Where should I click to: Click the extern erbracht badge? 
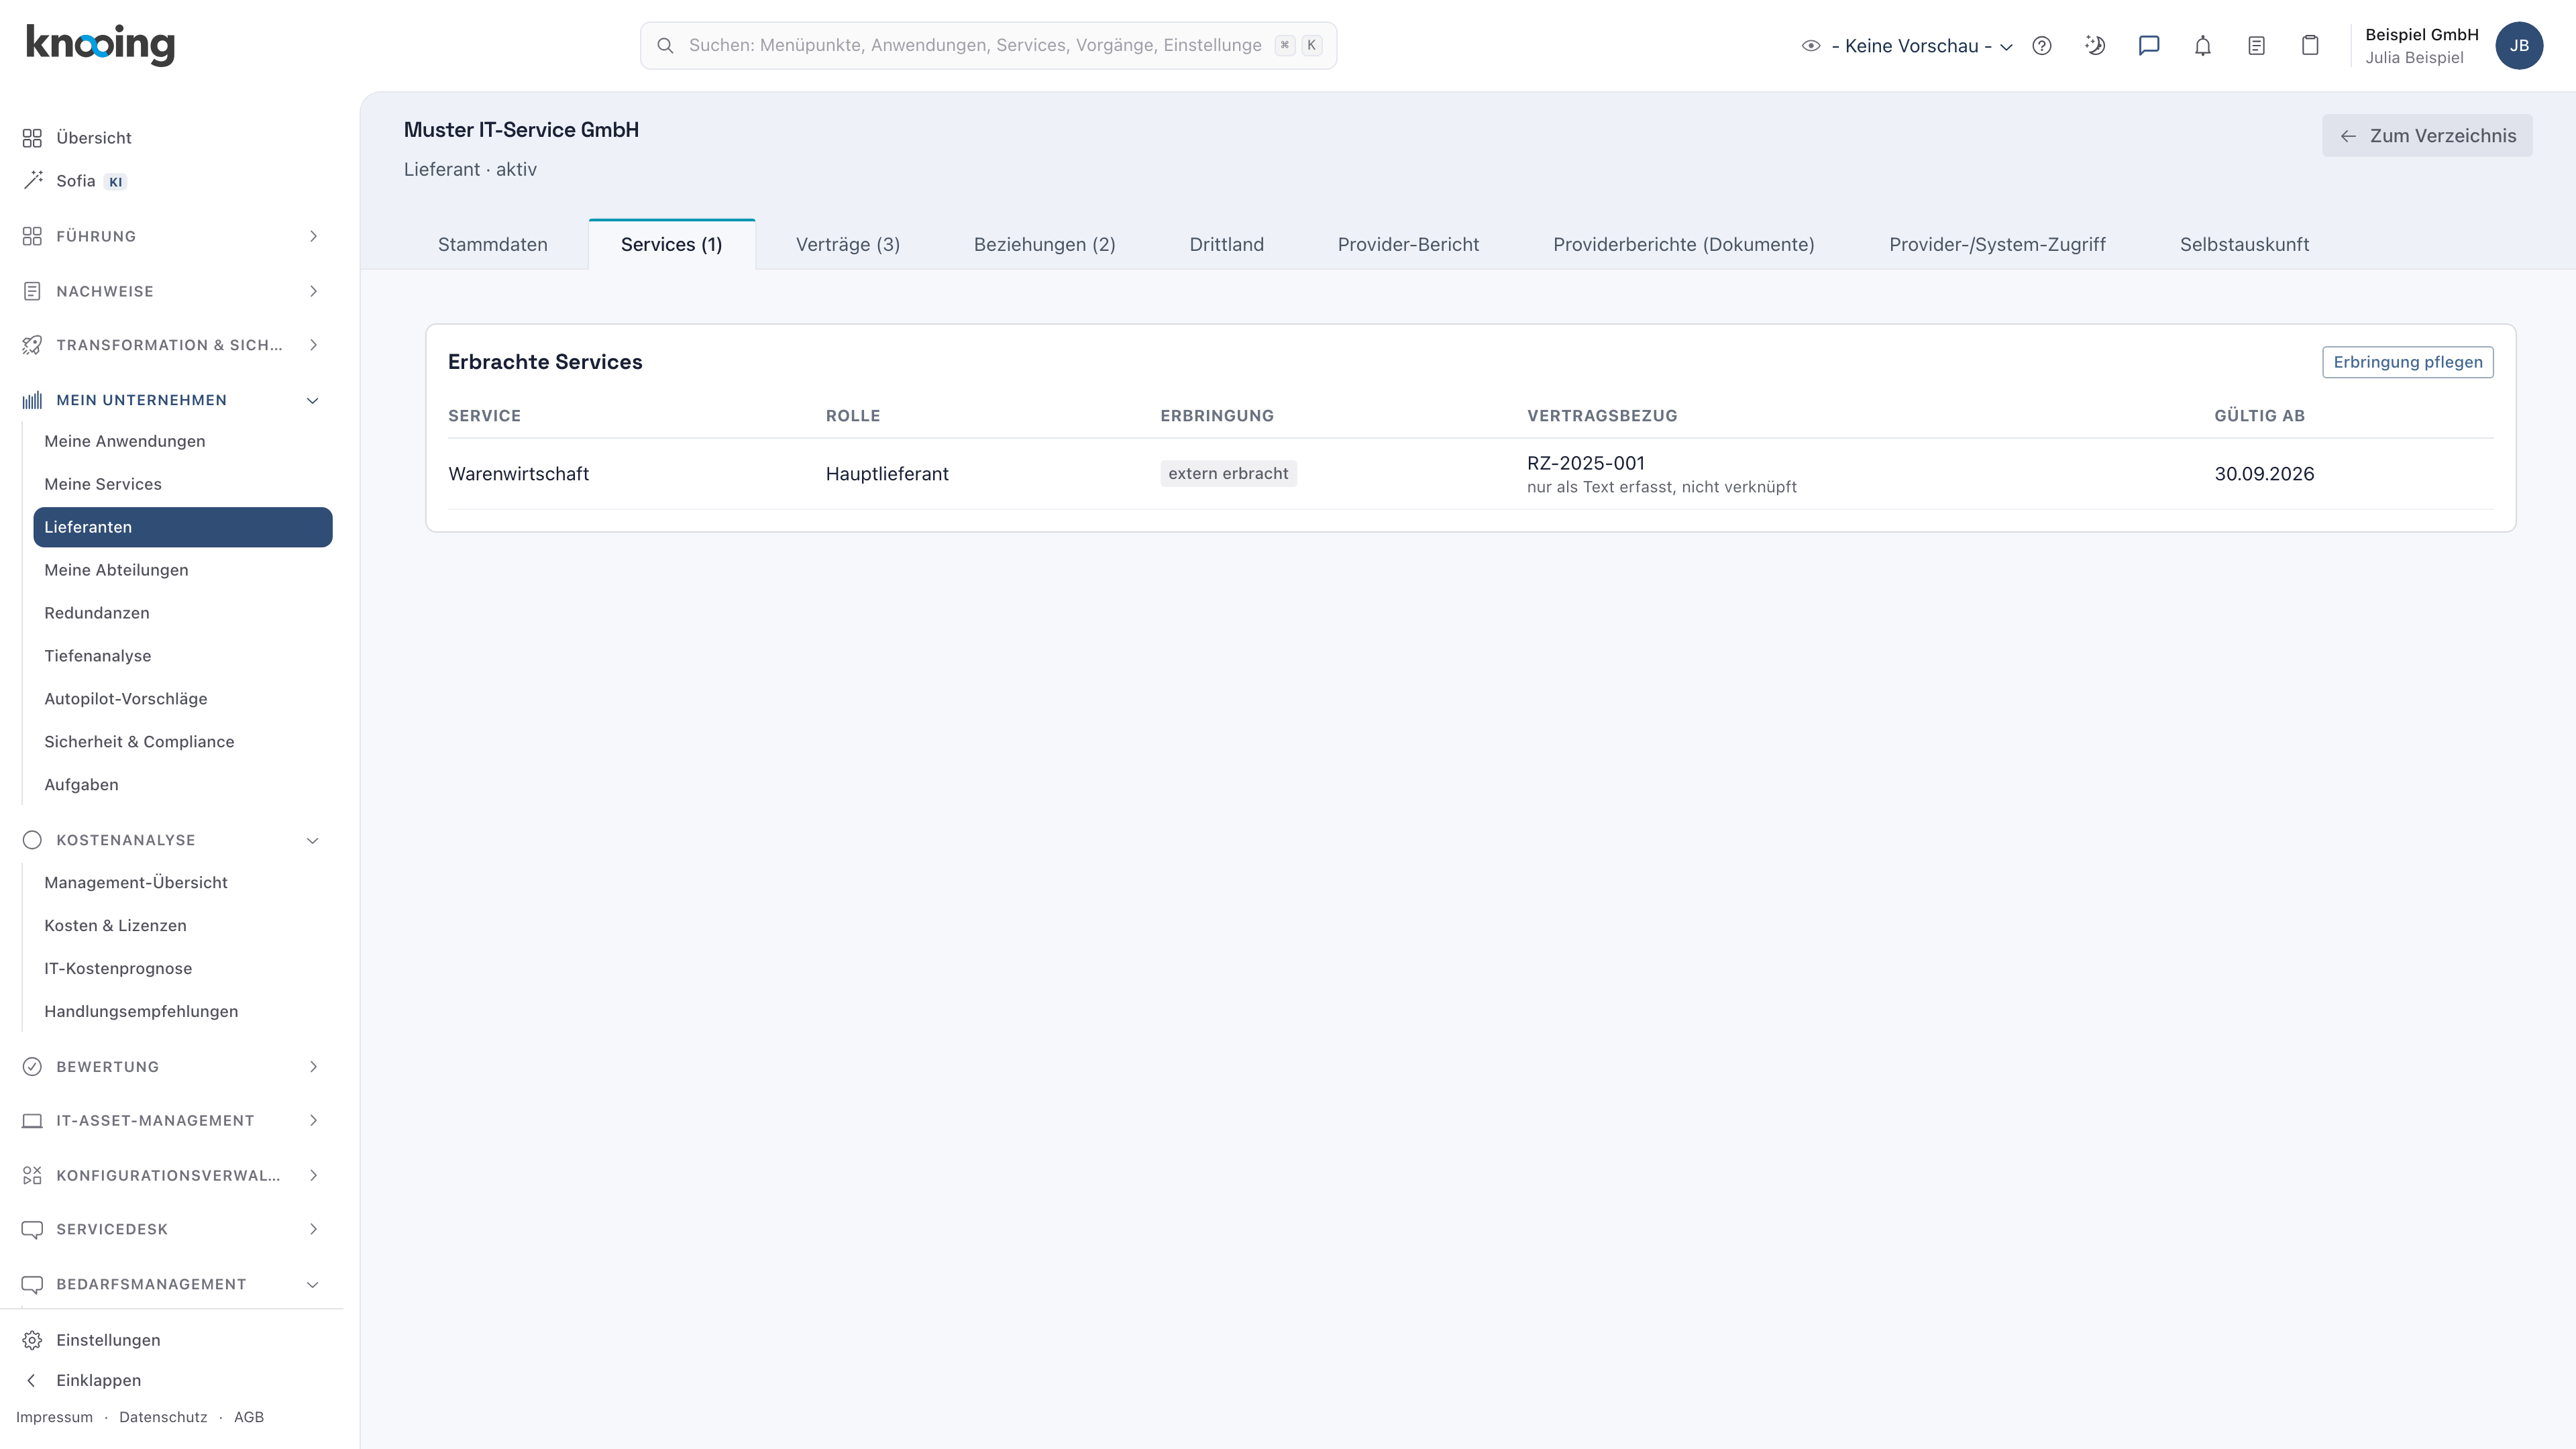(1228, 474)
